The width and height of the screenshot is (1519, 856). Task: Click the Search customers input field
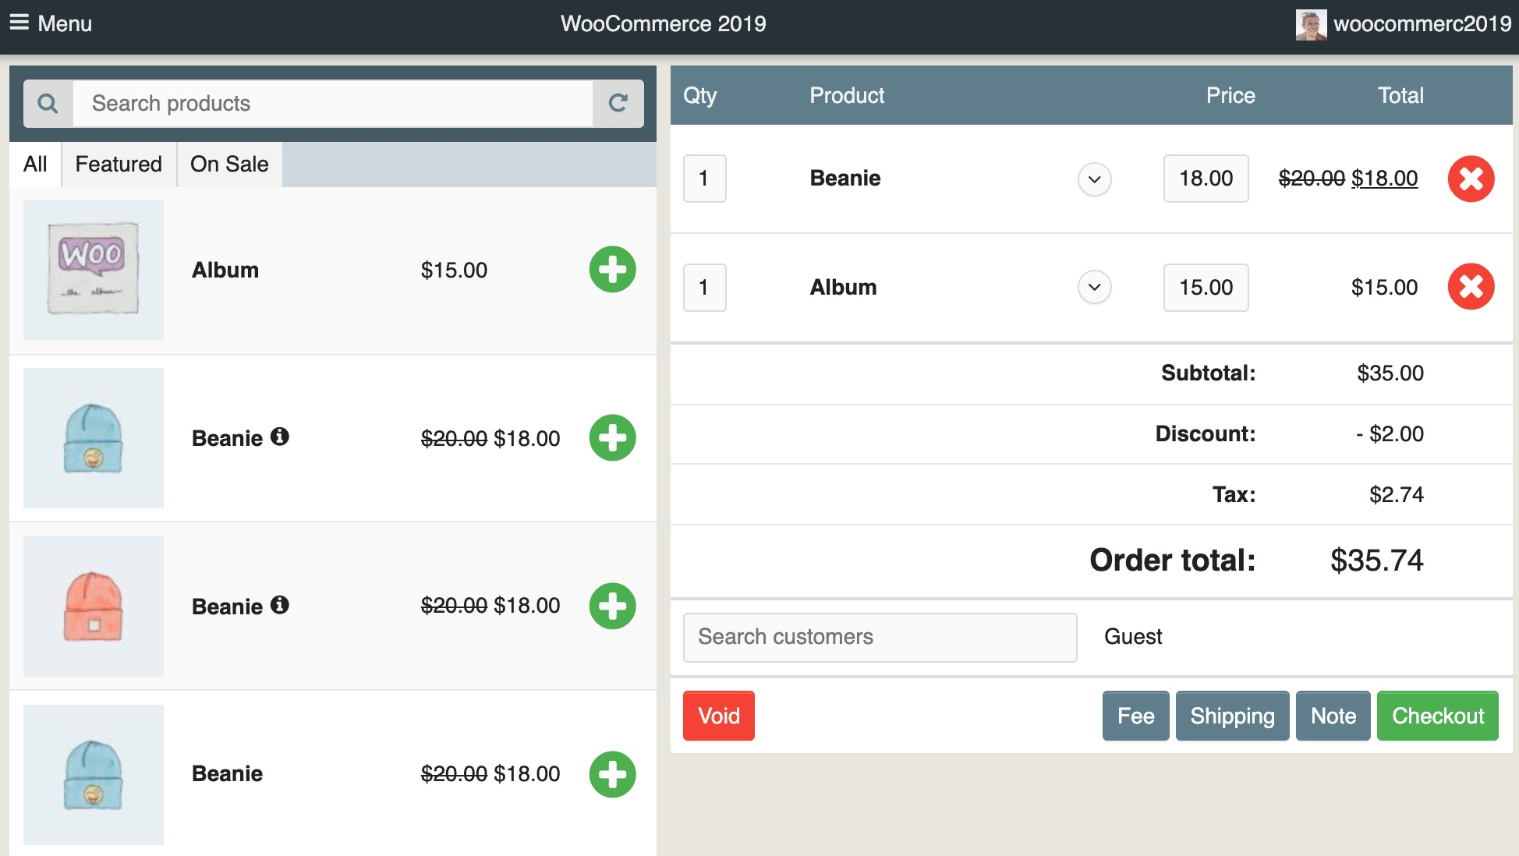click(880, 635)
